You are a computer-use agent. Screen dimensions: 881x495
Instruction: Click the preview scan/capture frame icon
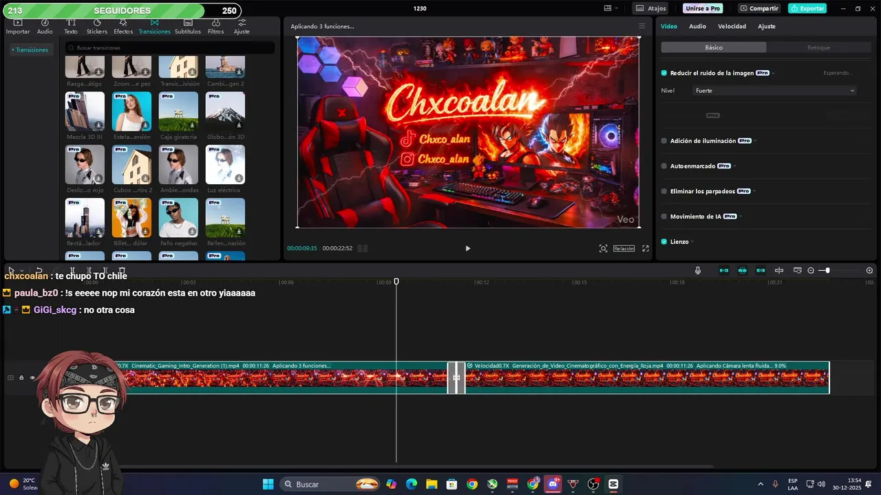(603, 248)
